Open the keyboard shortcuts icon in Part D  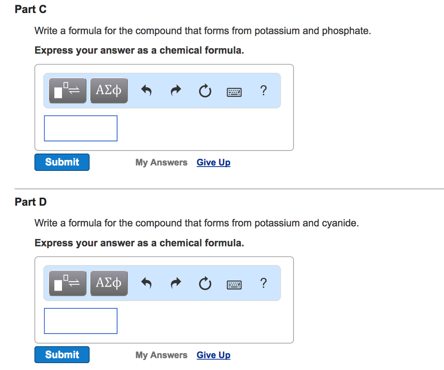[x=234, y=284]
